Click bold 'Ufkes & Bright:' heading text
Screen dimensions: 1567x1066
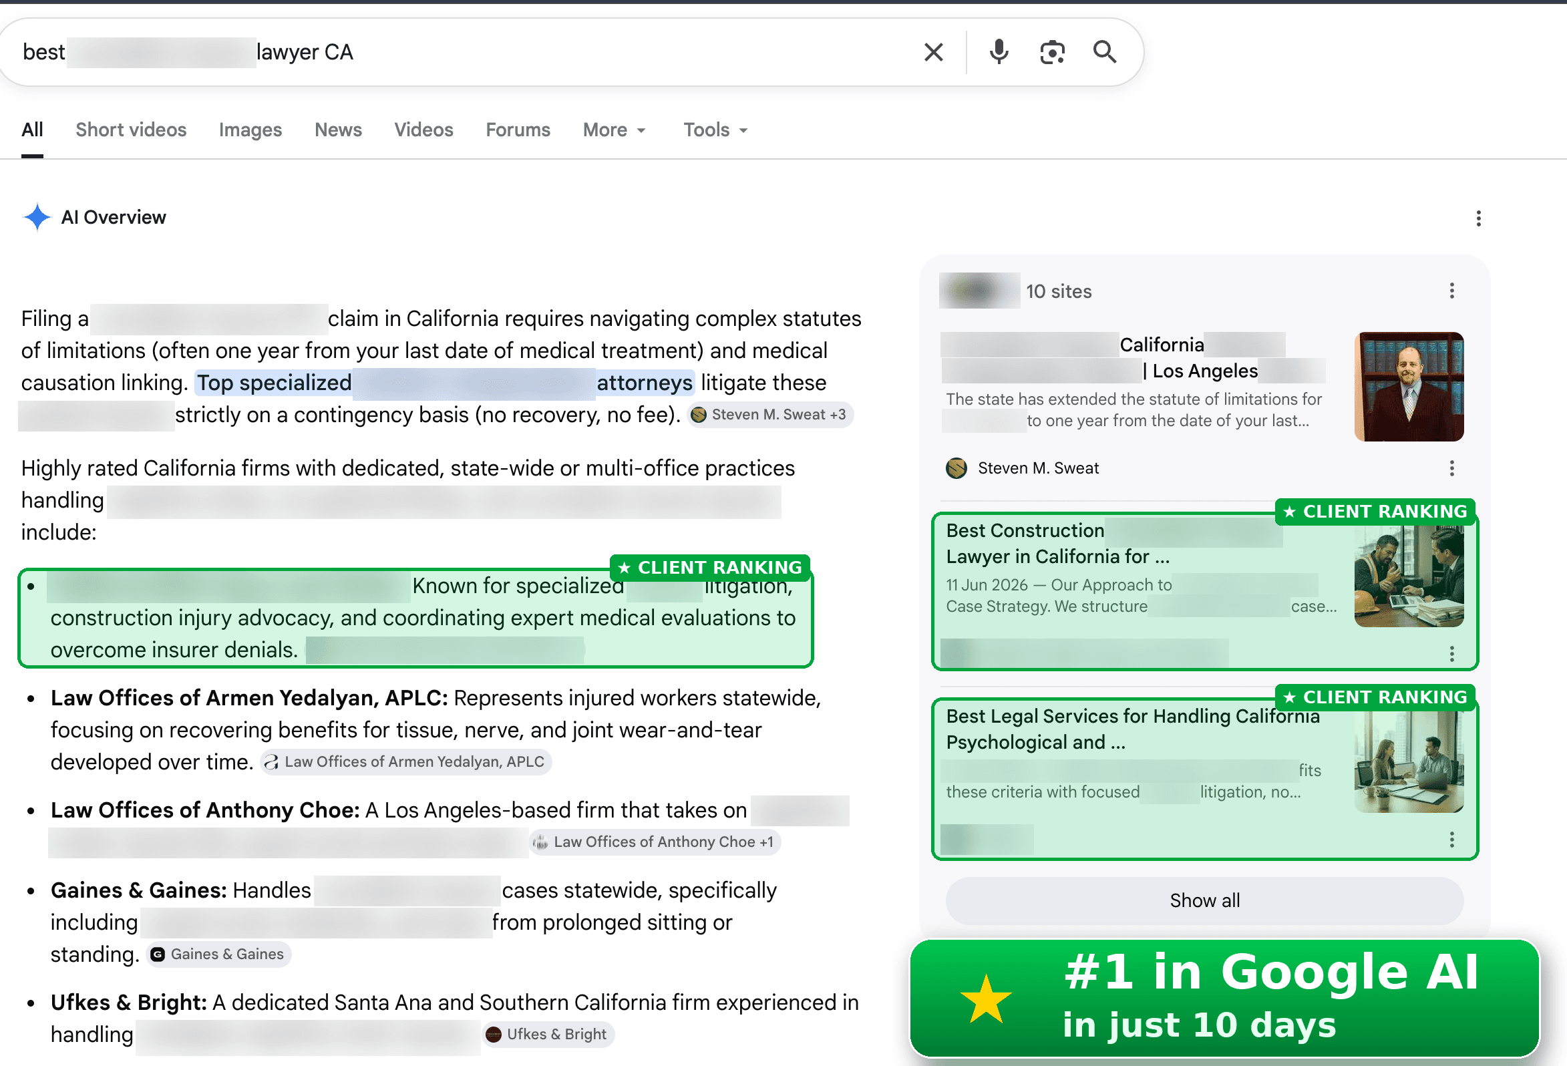(x=128, y=1003)
